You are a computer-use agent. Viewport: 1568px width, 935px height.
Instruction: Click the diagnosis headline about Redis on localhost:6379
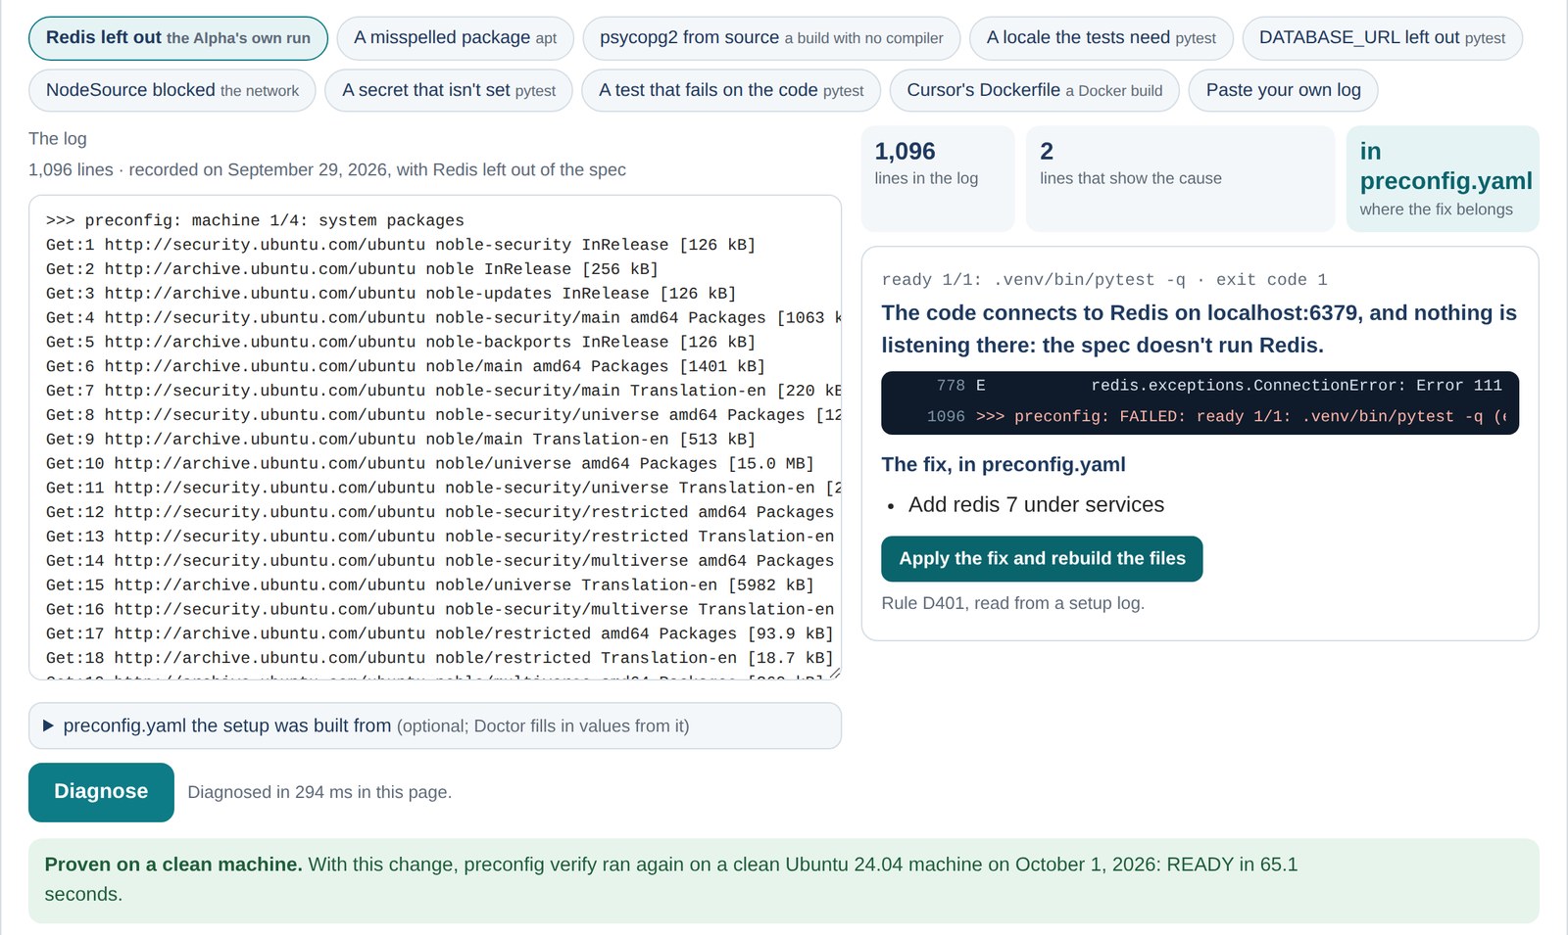coord(1199,329)
